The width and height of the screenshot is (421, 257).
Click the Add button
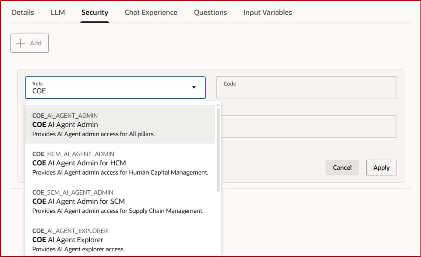pyautogui.click(x=30, y=43)
